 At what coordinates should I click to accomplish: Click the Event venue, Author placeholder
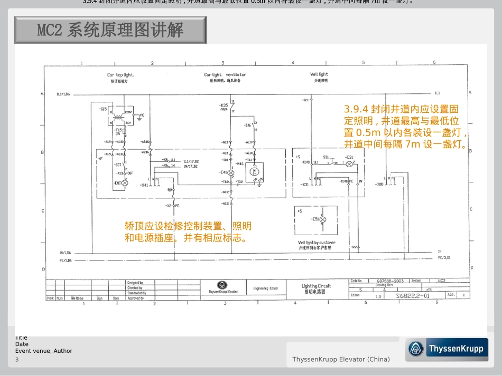44,351
